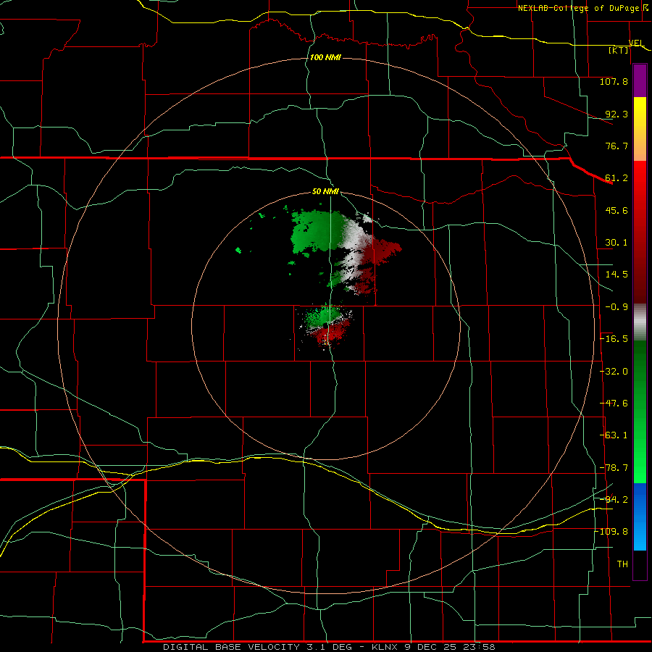Click the 50 NMI range ring label
This screenshot has width=652, height=652.
coord(325,191)
